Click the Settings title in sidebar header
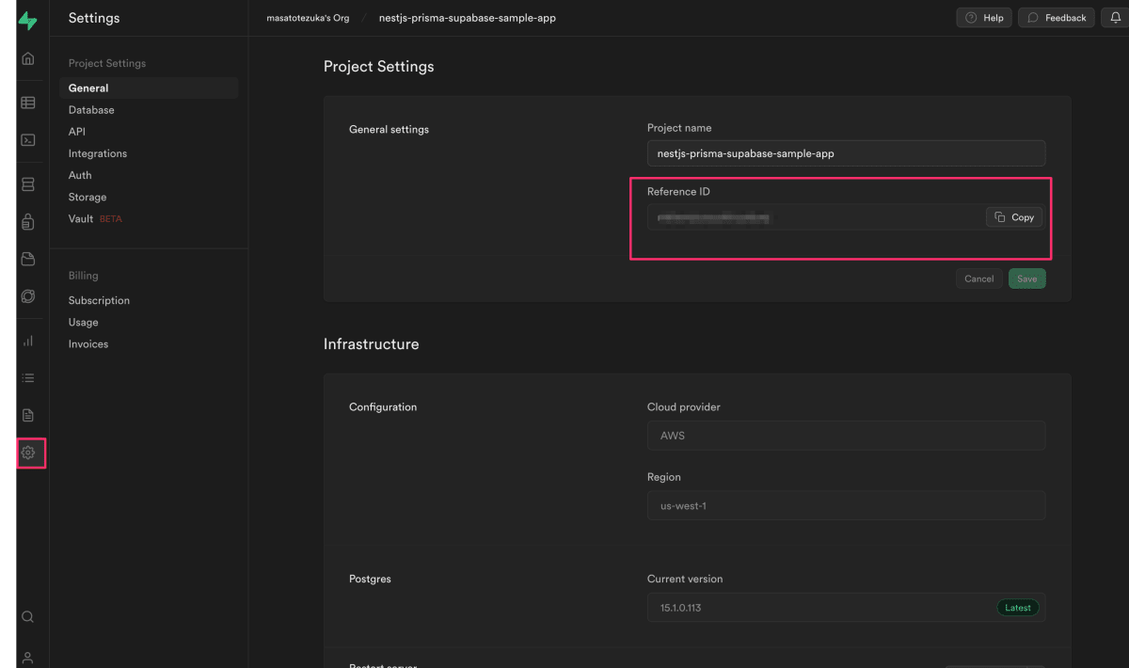This screenshot has height=668, width=1129. click(94, 18)
